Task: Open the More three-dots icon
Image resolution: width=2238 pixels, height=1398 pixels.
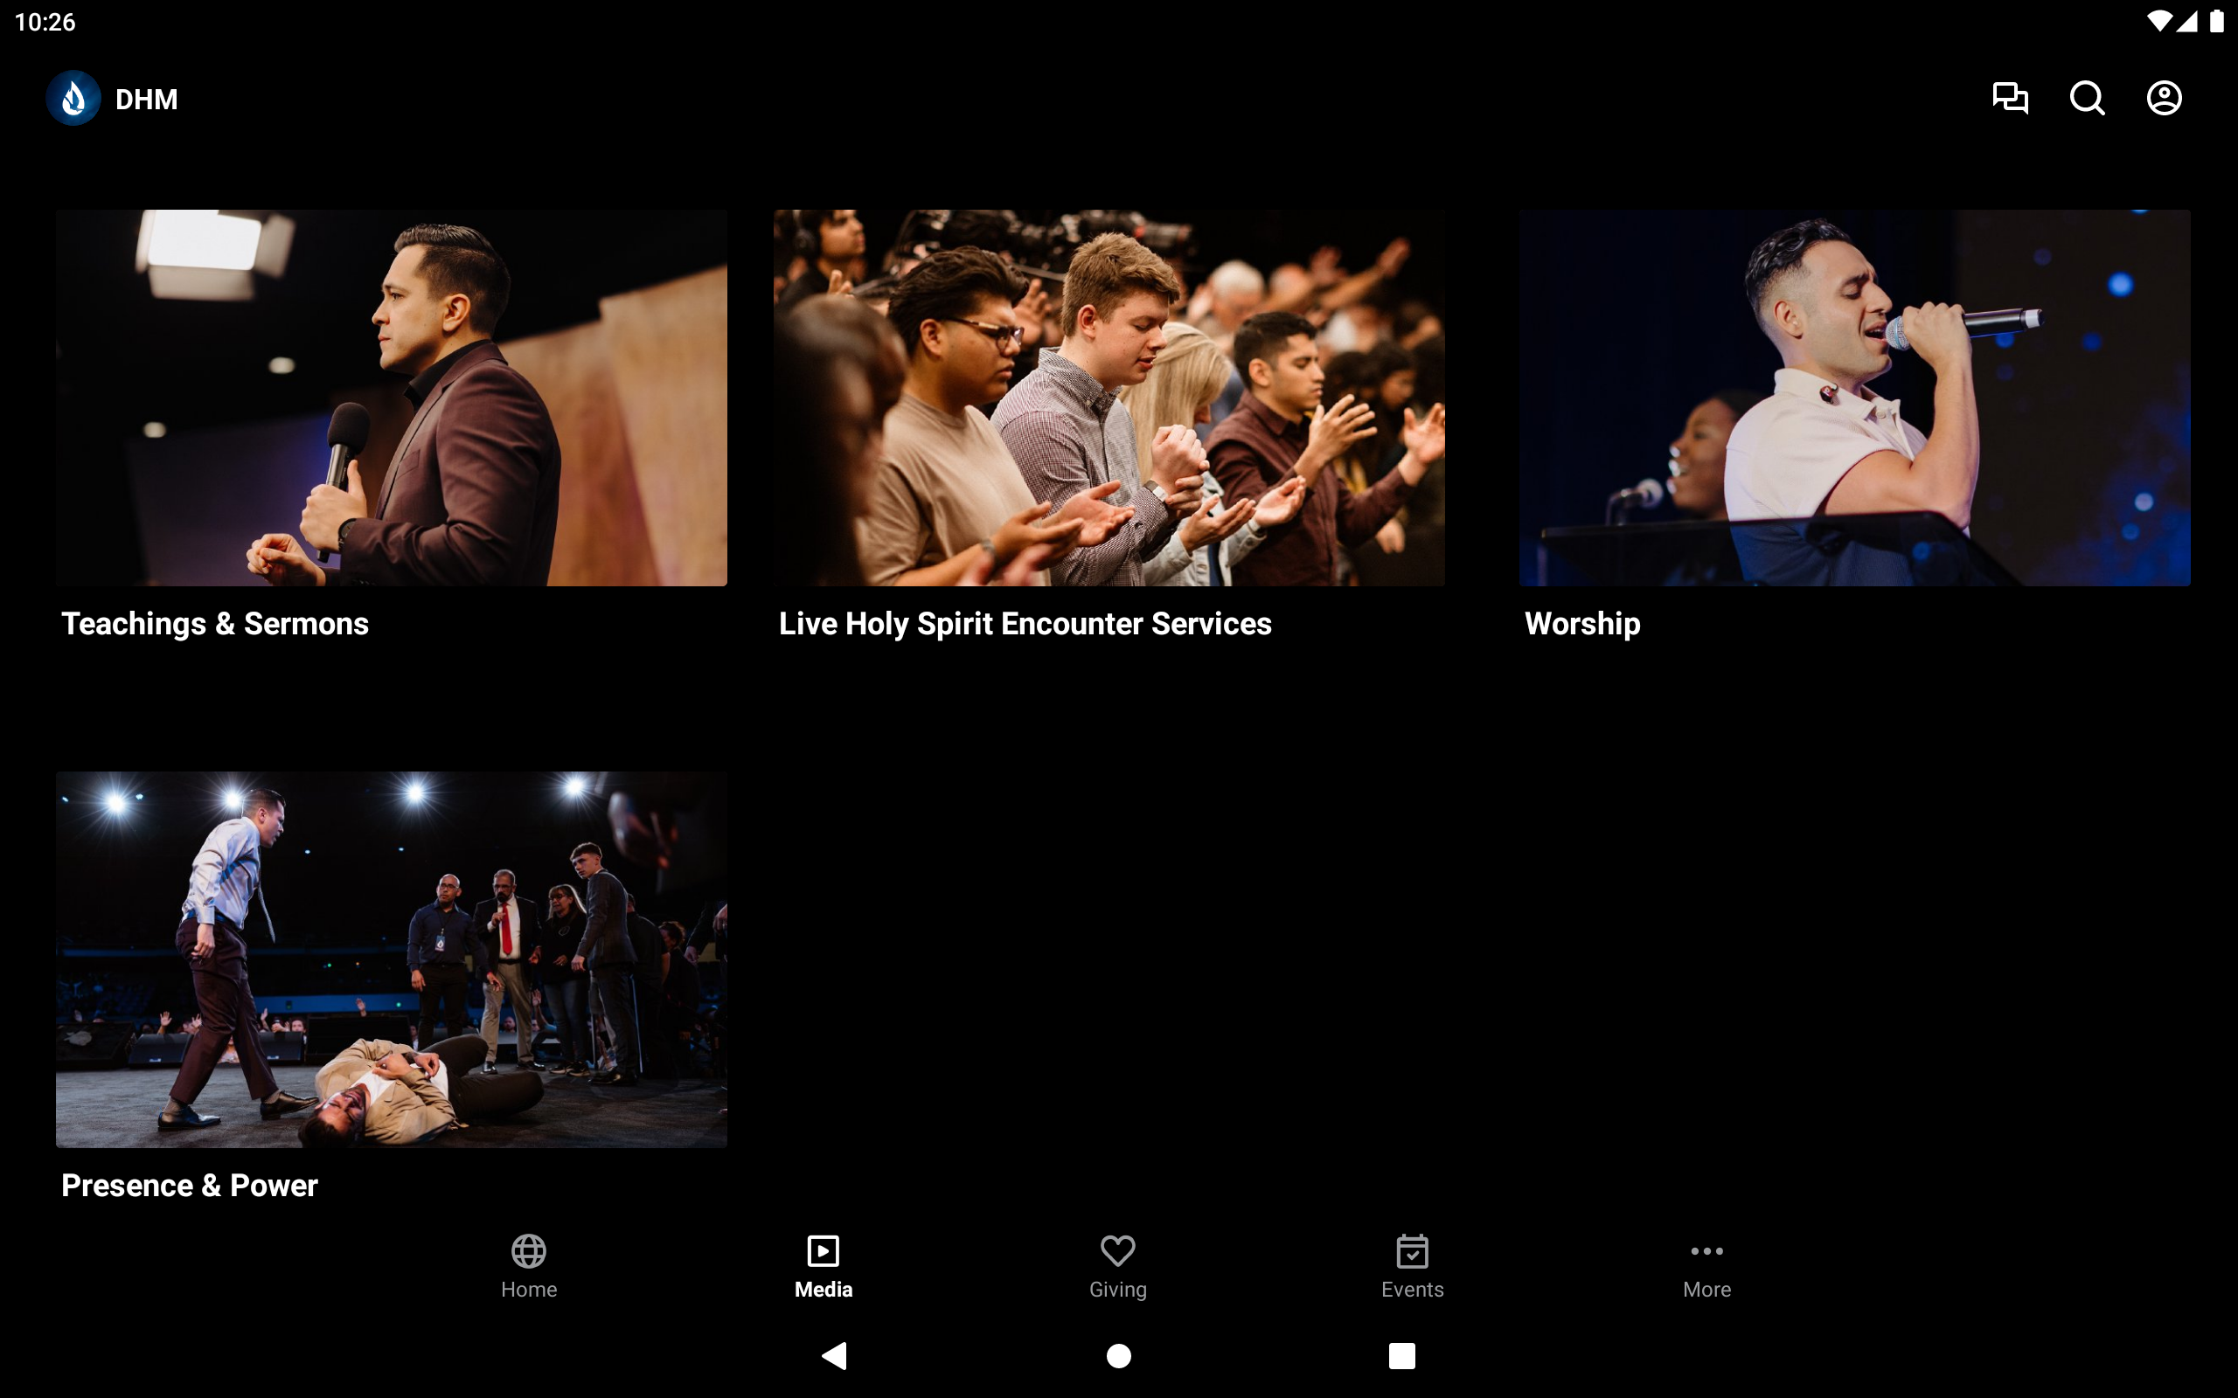Action: [1706, 1250]
